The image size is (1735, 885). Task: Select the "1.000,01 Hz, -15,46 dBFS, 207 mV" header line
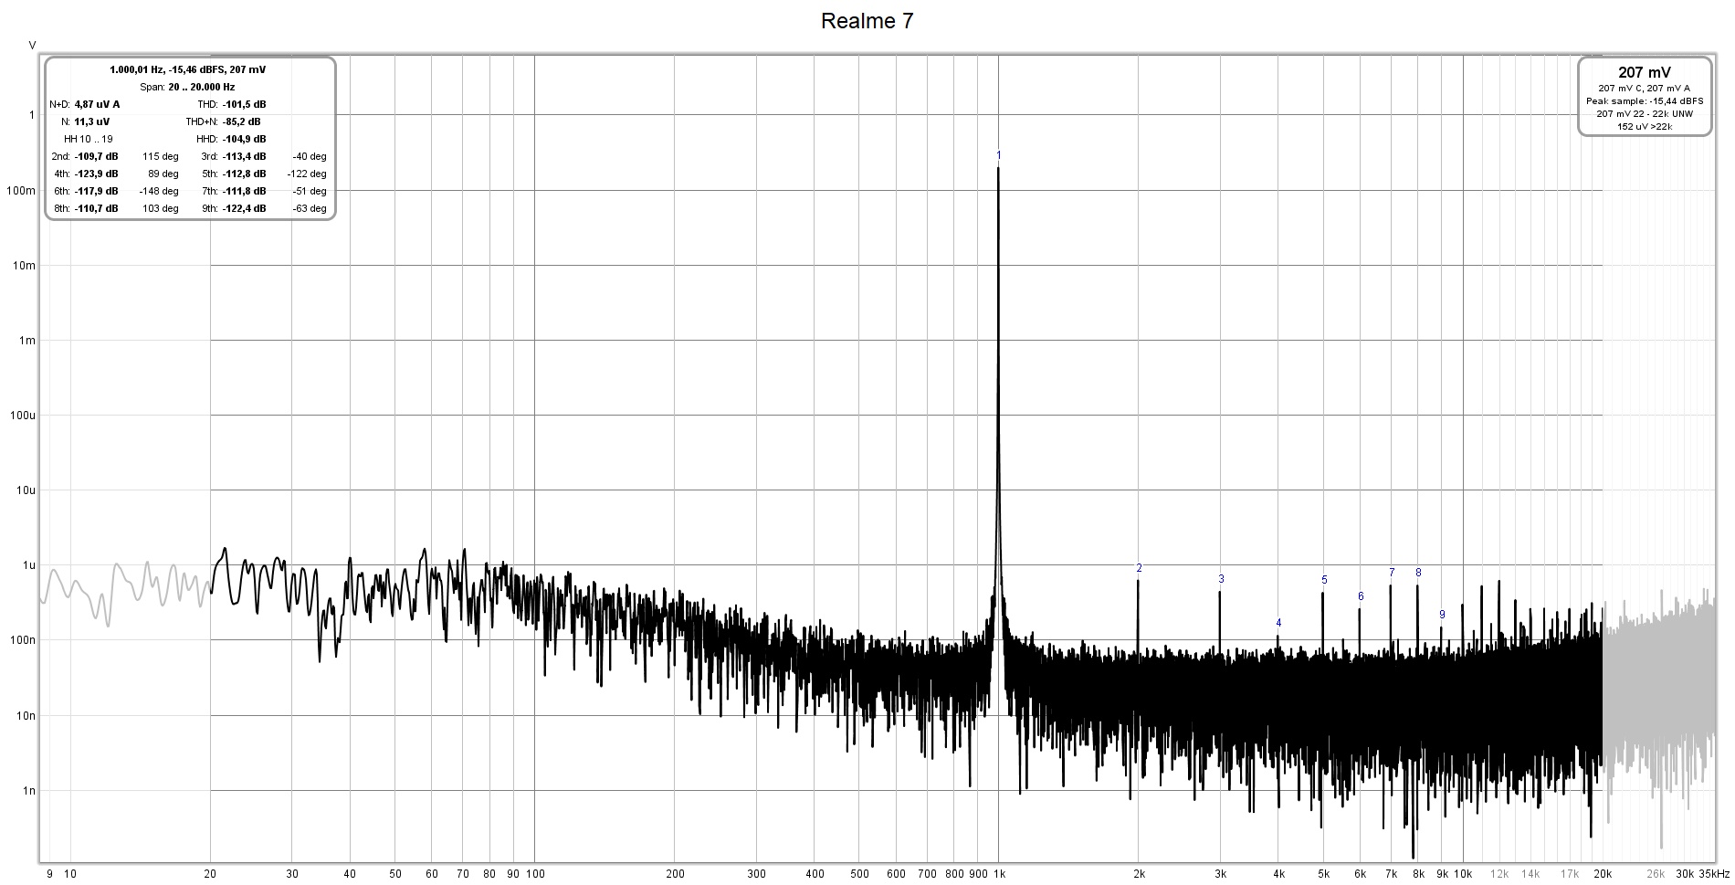point(188,69)
